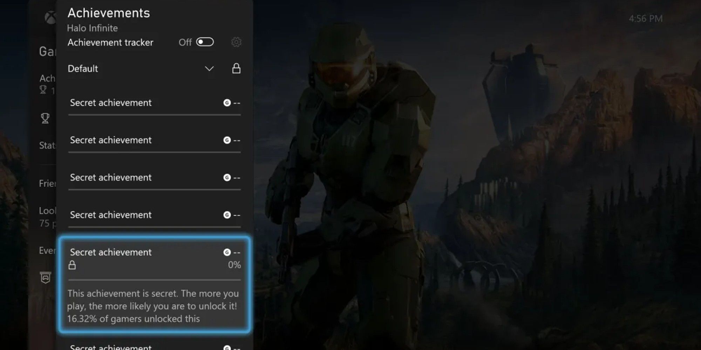Click the Xbox logo in guide
Screen dimensions: 701x350
50,17
